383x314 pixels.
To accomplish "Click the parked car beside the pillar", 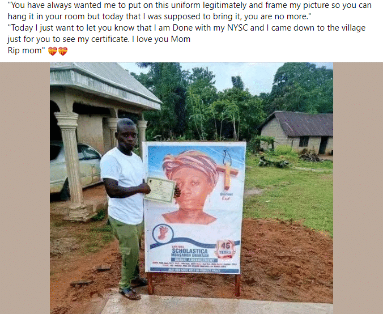I will pos(75,167).
